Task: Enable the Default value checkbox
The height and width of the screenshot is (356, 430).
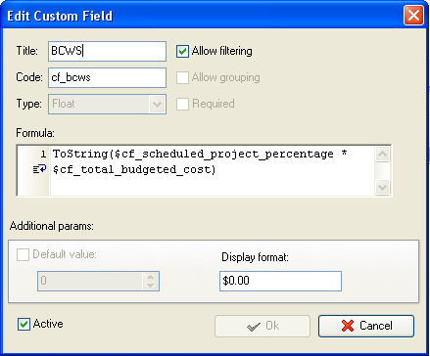Action: (23, 254)
